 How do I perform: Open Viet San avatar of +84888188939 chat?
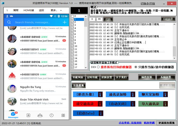coord(12,76)
